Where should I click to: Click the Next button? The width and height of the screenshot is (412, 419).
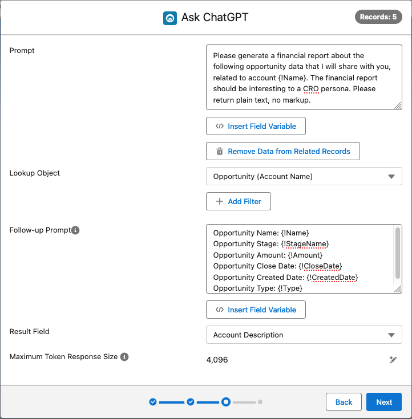click(x=384, y=402)
